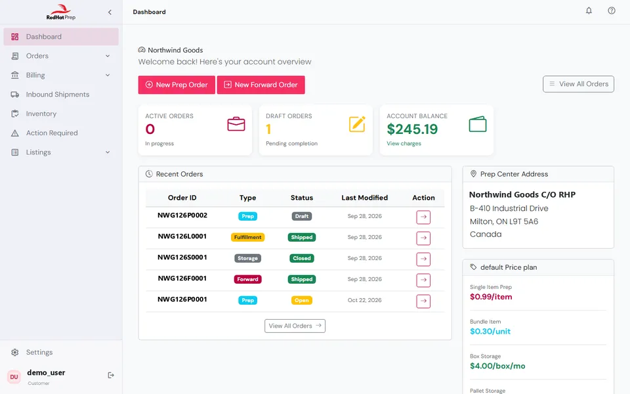Click order ID NWG126P0001
The height and width of the screenshot is (394, 630).
[x=182, y=299]
